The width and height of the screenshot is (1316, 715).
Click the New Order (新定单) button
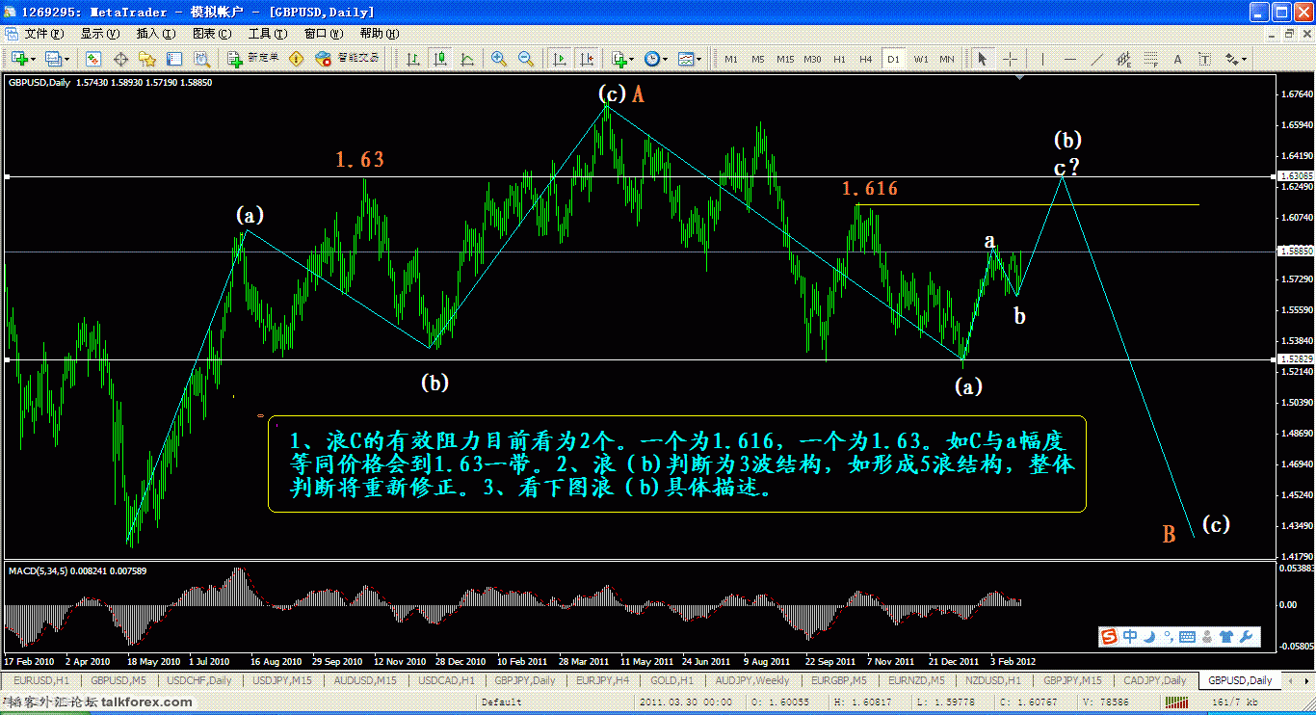point(253,59)
